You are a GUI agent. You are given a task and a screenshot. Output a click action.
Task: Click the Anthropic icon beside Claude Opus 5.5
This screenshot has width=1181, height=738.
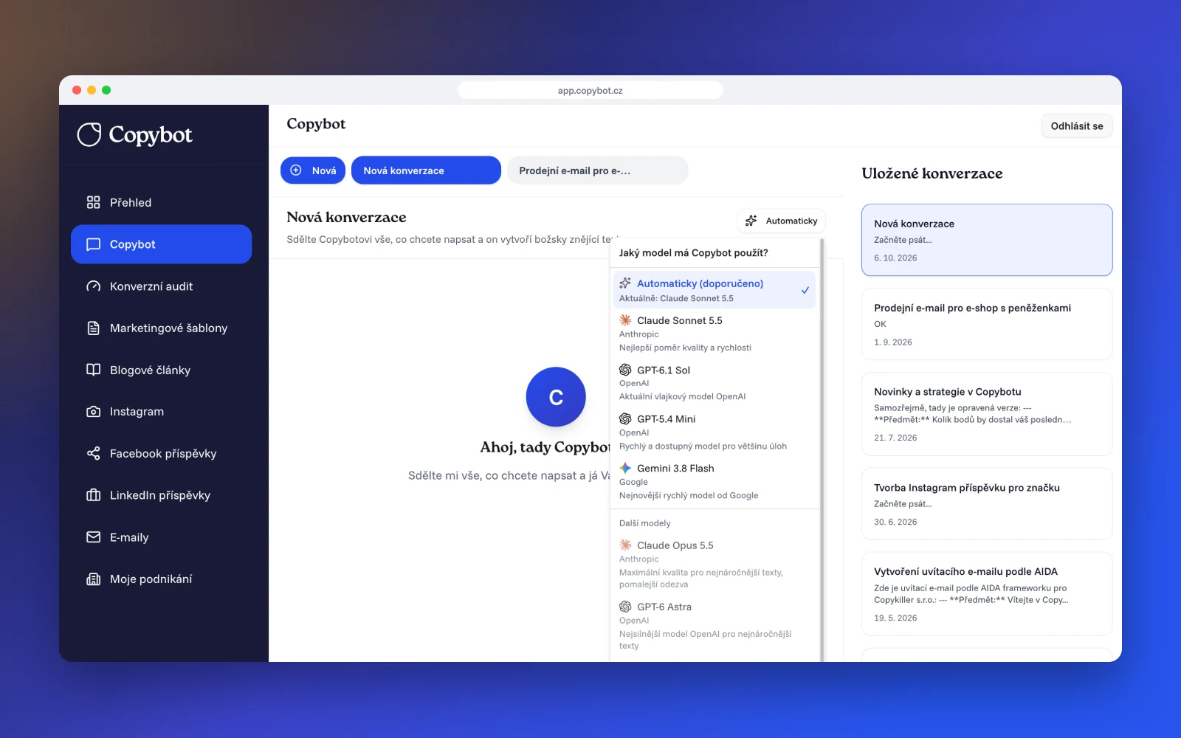point(625,545)
